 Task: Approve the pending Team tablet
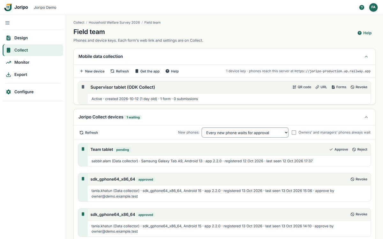click(x=339, y=149)
